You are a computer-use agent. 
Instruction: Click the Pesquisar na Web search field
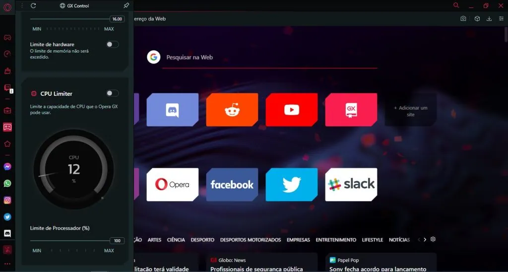[x=271, y=58]
